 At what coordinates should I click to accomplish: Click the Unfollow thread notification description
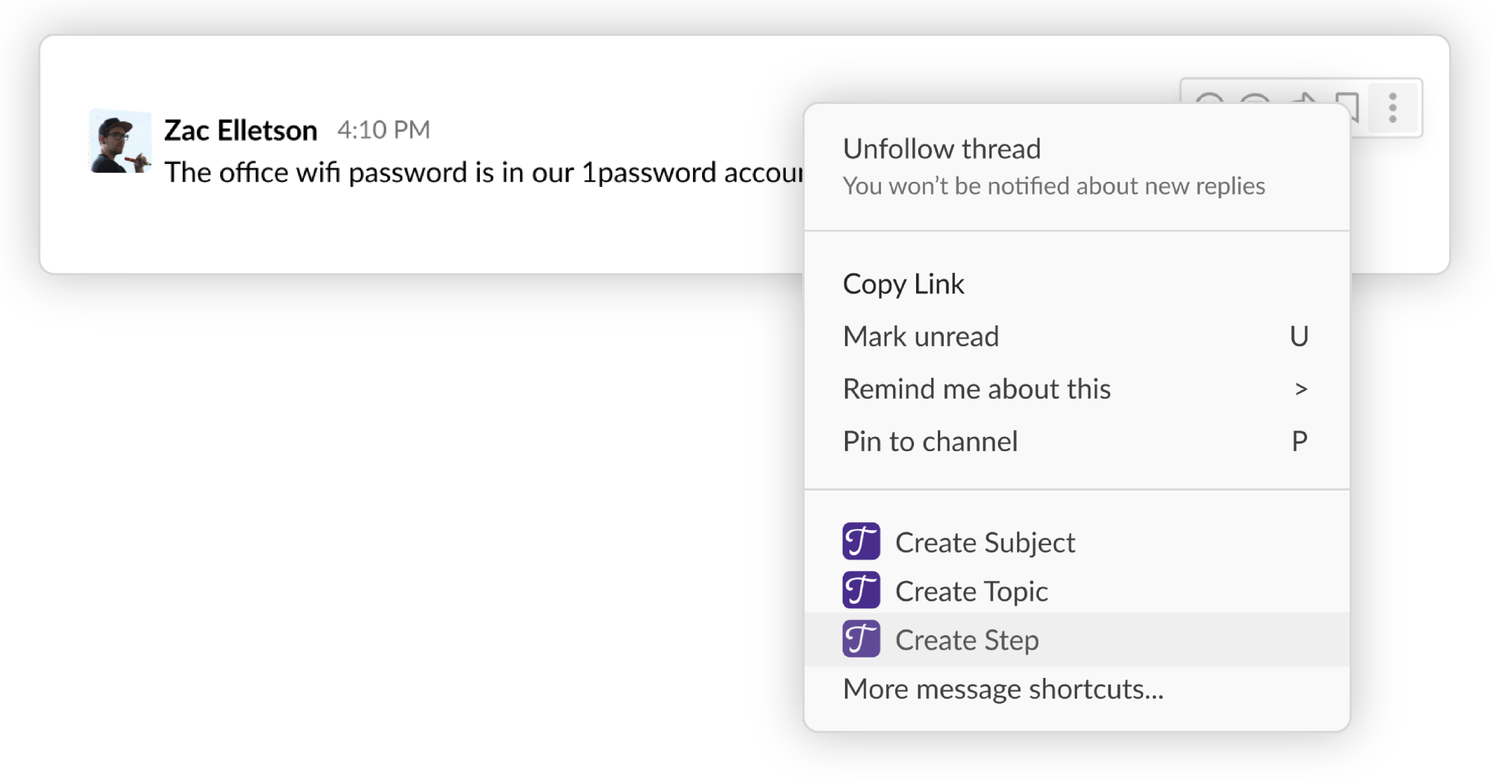pyautogui.click(x=1054, y=186)
